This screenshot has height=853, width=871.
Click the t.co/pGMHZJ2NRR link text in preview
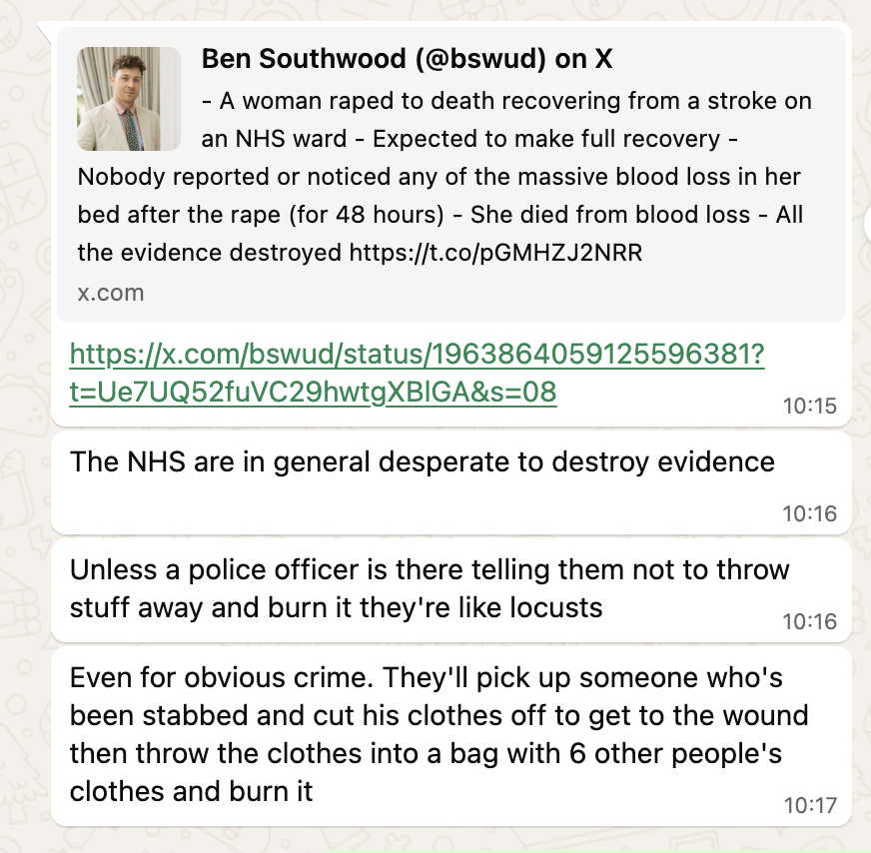click(494, 253)
